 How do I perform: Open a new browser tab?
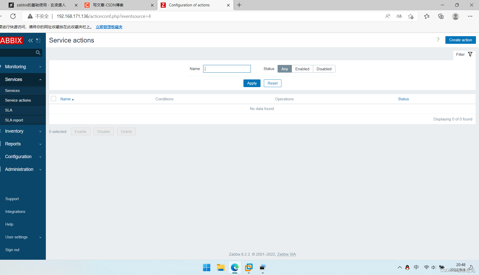[x=239, y=5]
